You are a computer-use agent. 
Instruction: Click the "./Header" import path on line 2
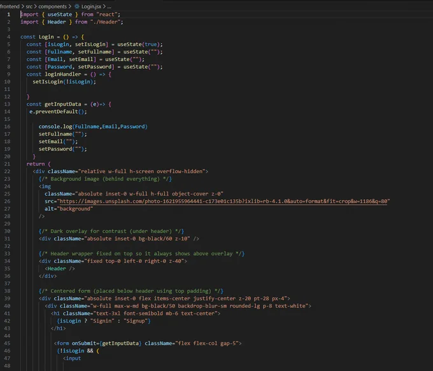click(105, 22)
